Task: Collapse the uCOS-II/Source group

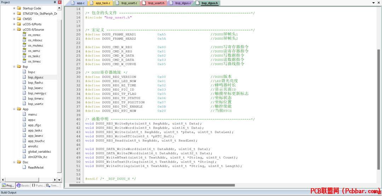Action: [14, 29]
